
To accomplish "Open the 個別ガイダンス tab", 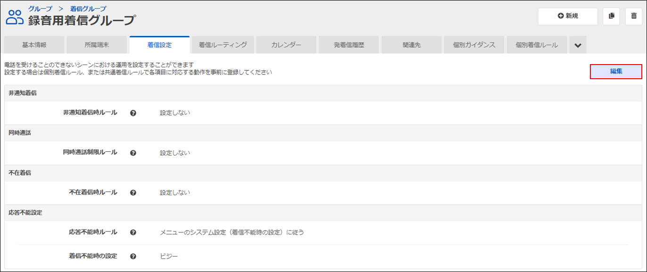I will tap(474, 45).
